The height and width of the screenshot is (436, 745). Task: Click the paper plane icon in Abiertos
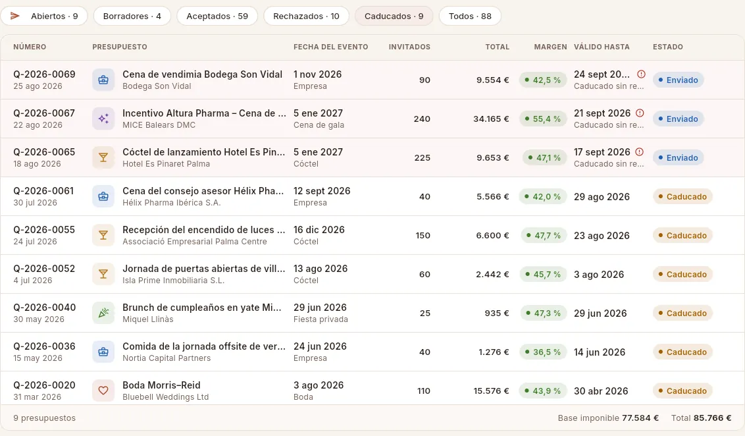(x=15, y=16)
